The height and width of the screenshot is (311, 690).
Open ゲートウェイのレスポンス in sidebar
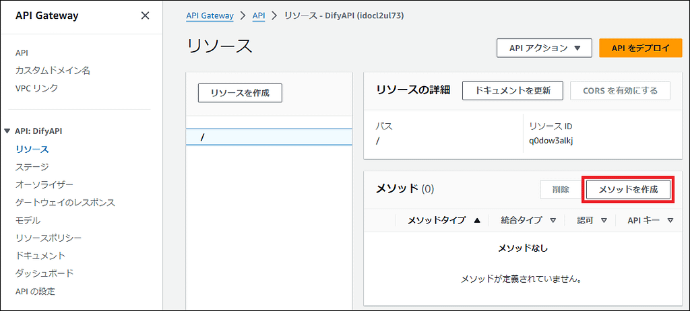(x=65, y=202)
